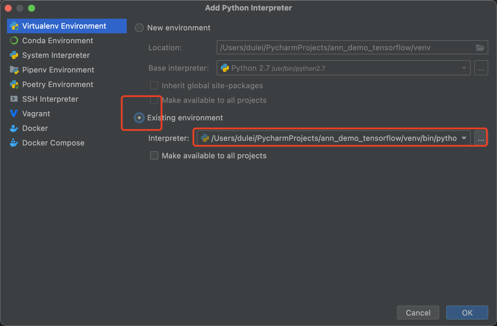Viewport: 497px width, 326px height.
Task: Click Python 2.7 base interpreter text
Action: pyautogui.click(x=278, y=68)
